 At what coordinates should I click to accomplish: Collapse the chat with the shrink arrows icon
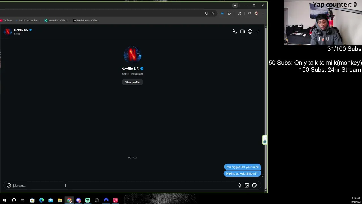tap(258, 32)
